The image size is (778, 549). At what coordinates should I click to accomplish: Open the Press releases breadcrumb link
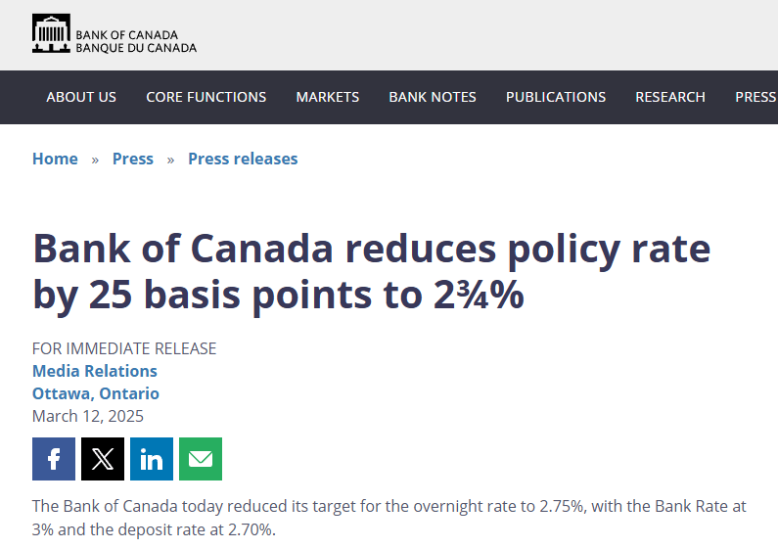click(243, 159)
